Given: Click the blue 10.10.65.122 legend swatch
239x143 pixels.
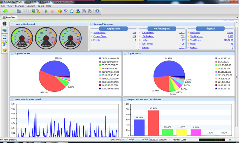Looking at the screenshot, I should pyautogui.click(x=216, y=58).
